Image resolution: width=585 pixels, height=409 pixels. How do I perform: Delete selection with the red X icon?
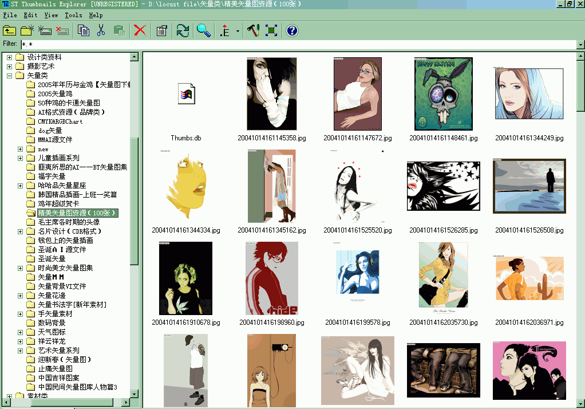point(140,30)
